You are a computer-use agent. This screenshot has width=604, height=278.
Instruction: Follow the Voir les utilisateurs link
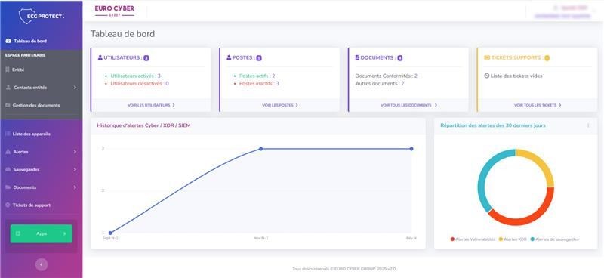tap(152, 105)
